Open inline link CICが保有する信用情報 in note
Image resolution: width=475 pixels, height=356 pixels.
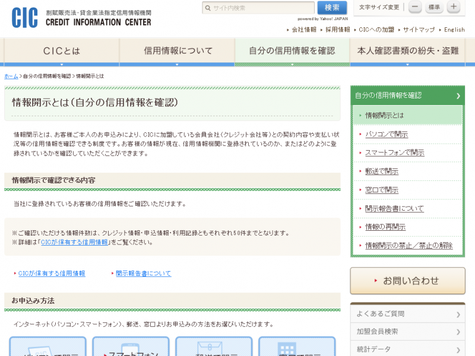tap(74, 242)
